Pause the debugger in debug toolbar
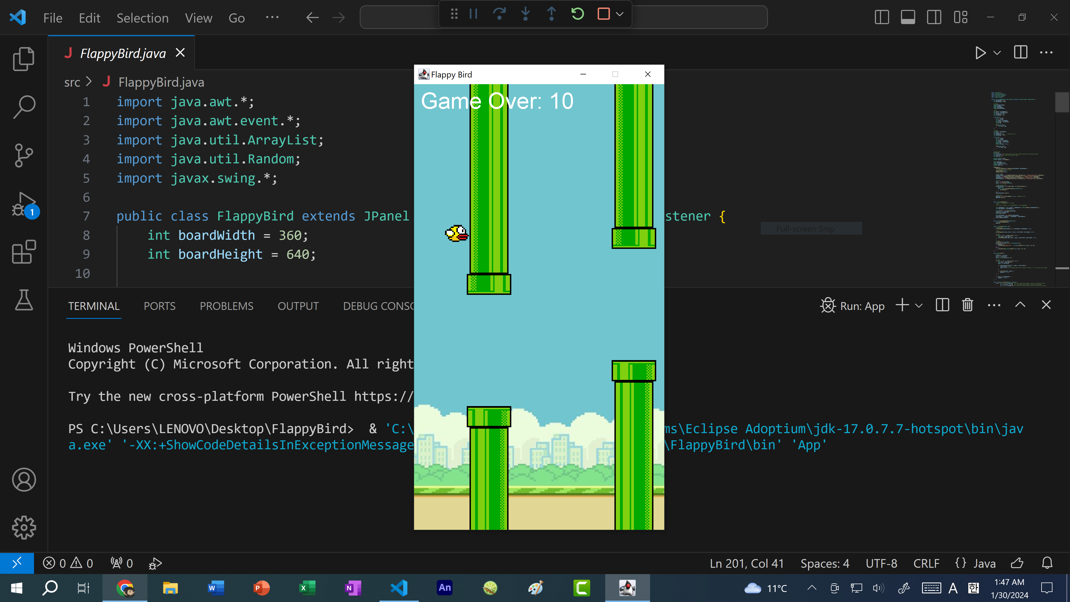This screenshot has height=602, width=1070. (473, 14)
